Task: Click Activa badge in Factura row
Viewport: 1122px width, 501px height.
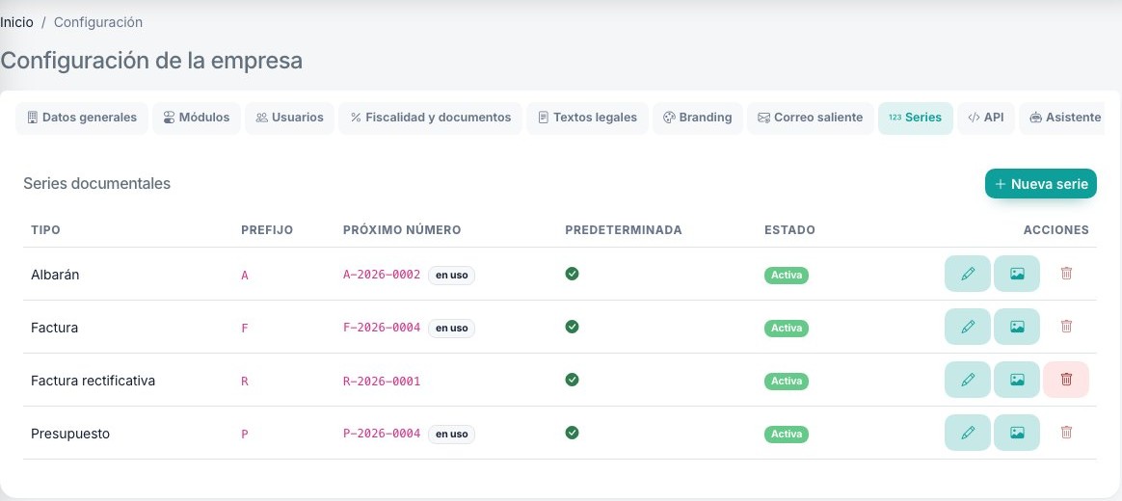Action: pyautogui.click(x=787, y=329)
